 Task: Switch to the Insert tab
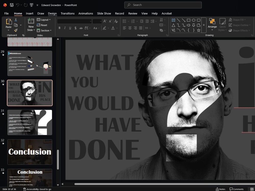coord(30,13)
